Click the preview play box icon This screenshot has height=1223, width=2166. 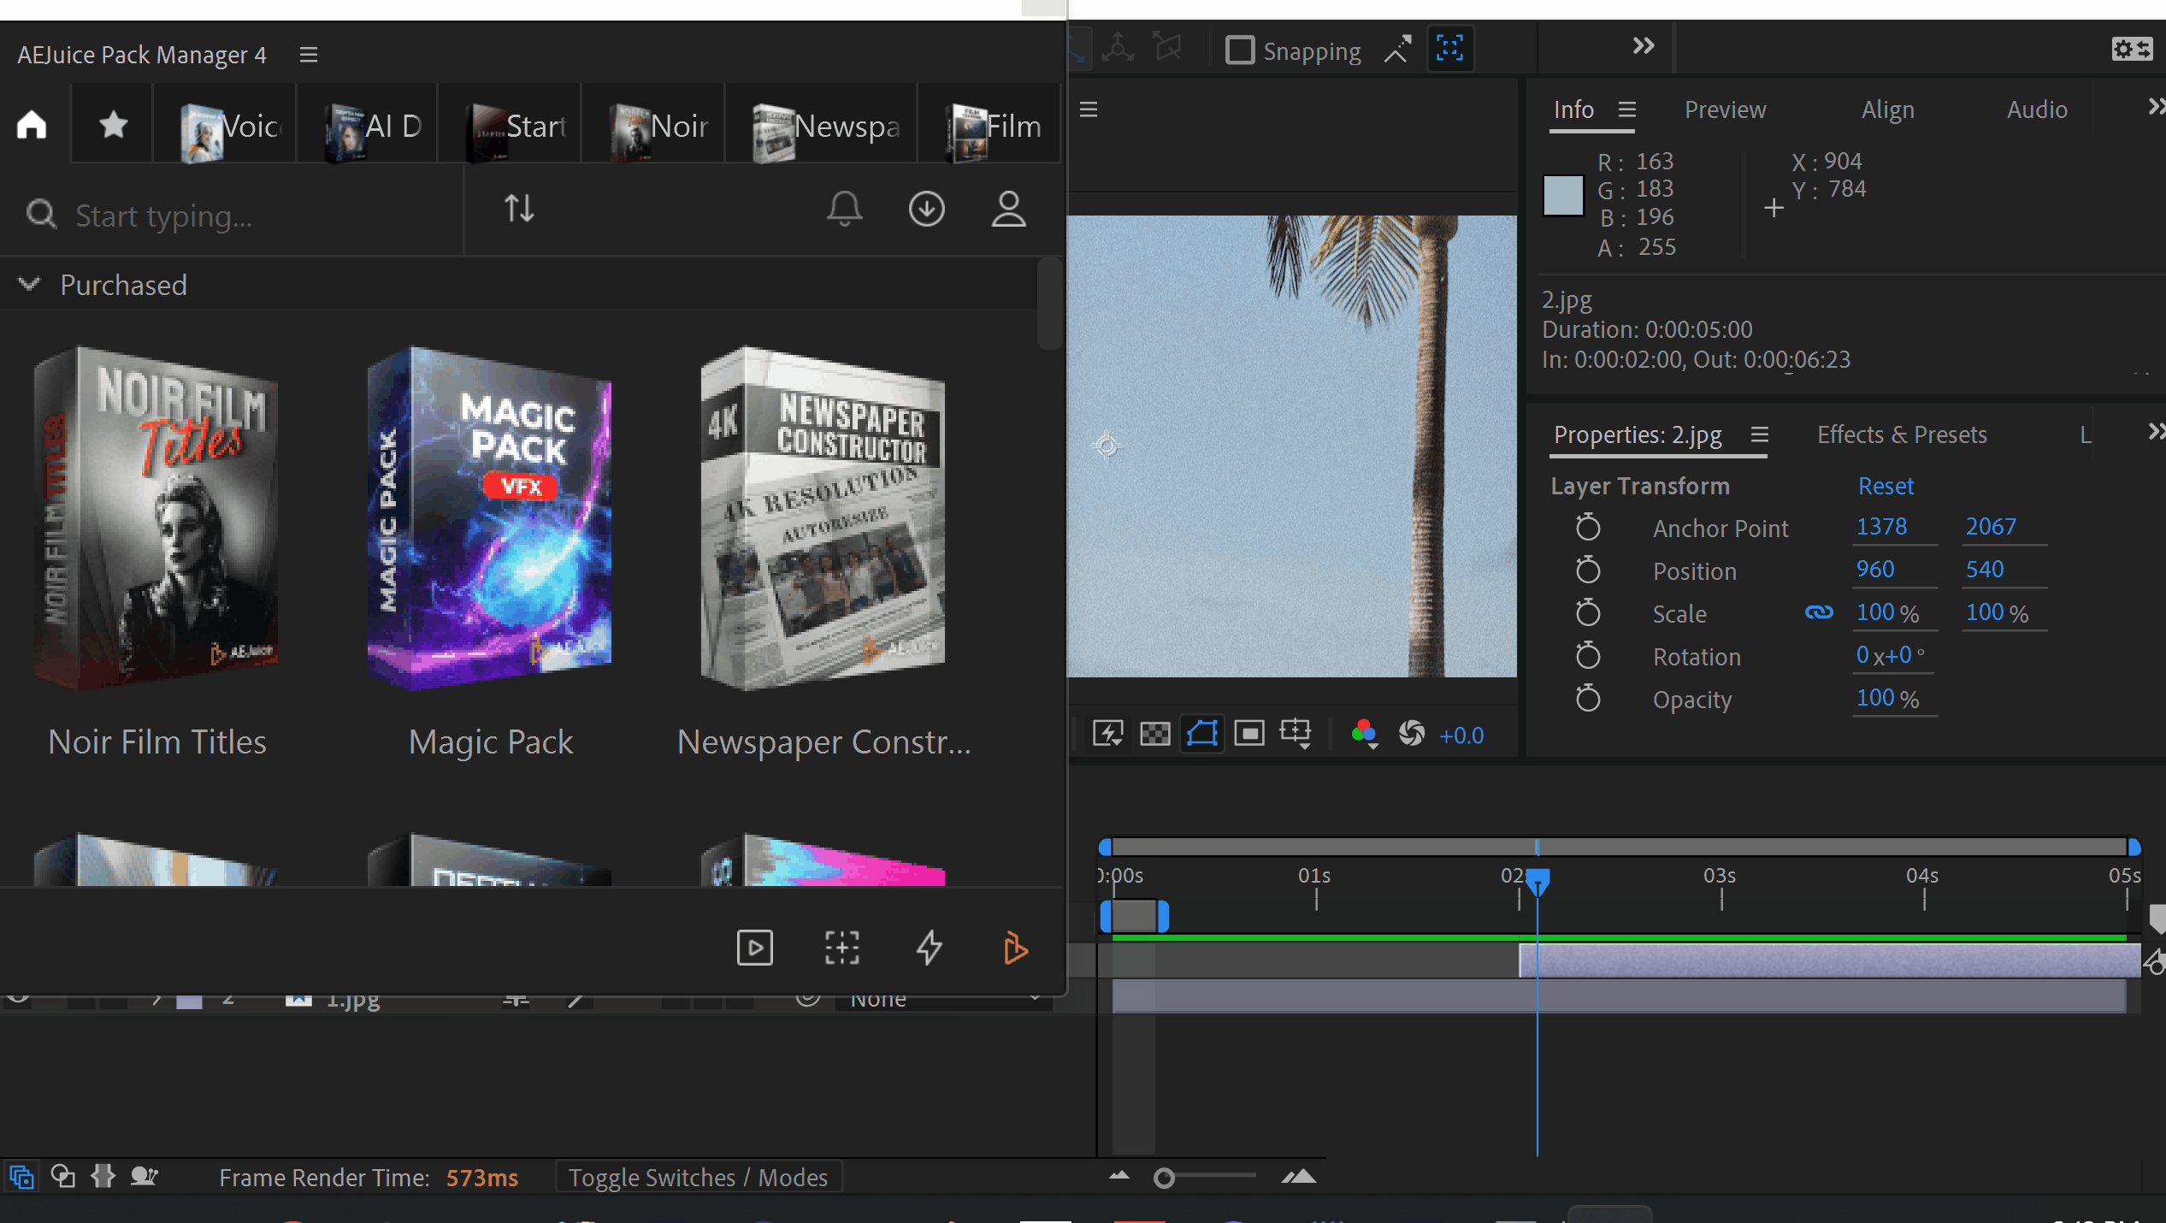tap(754, 948)
